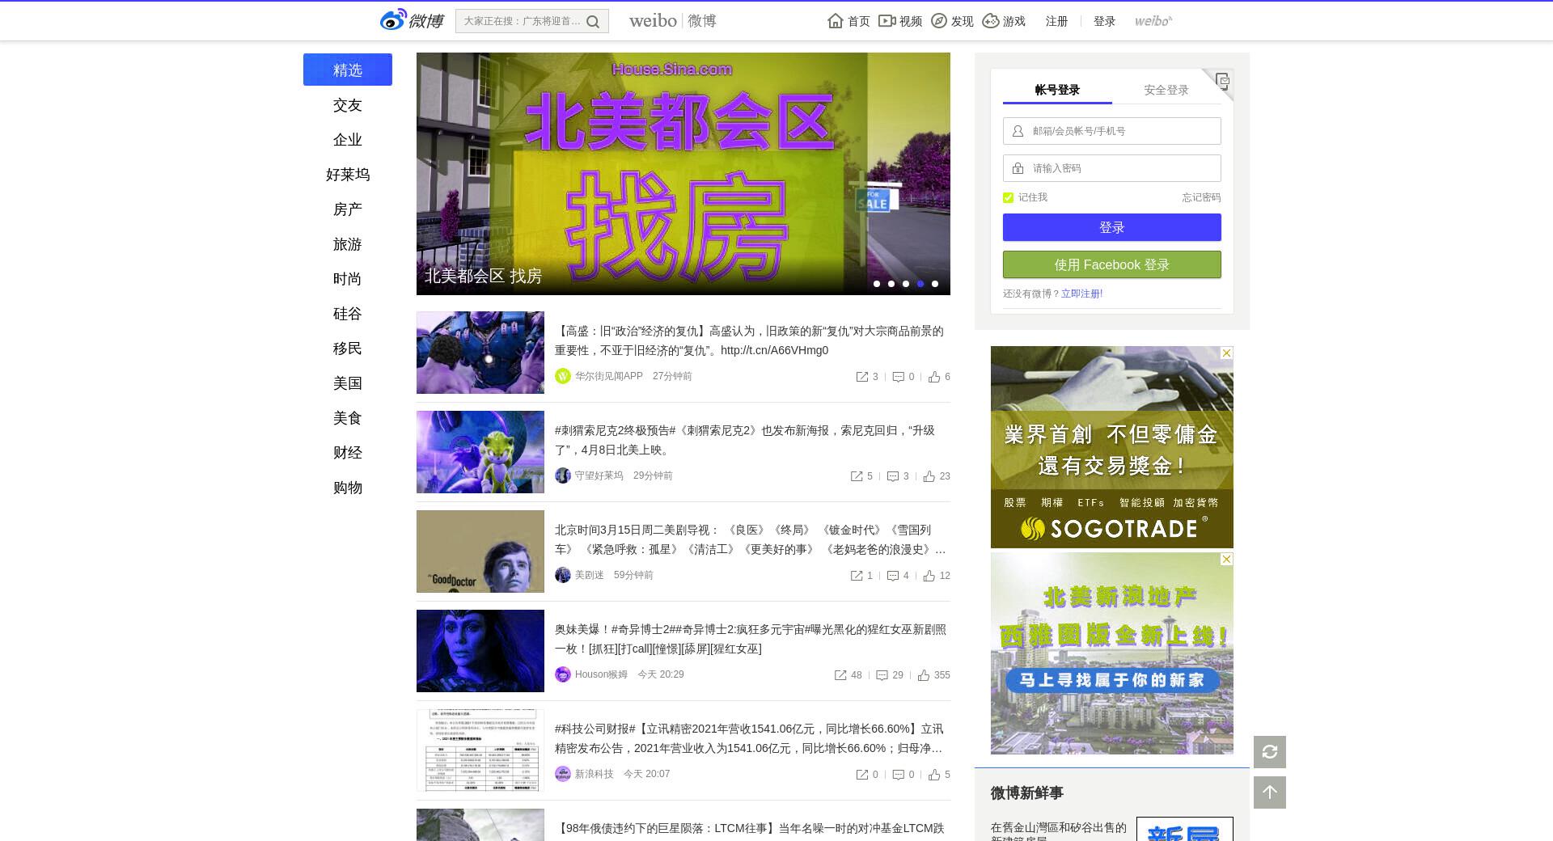Screen dimensions: 1553x841
Task: Comment on the 刺猬索尼克2 post
Action: (893, 476)
